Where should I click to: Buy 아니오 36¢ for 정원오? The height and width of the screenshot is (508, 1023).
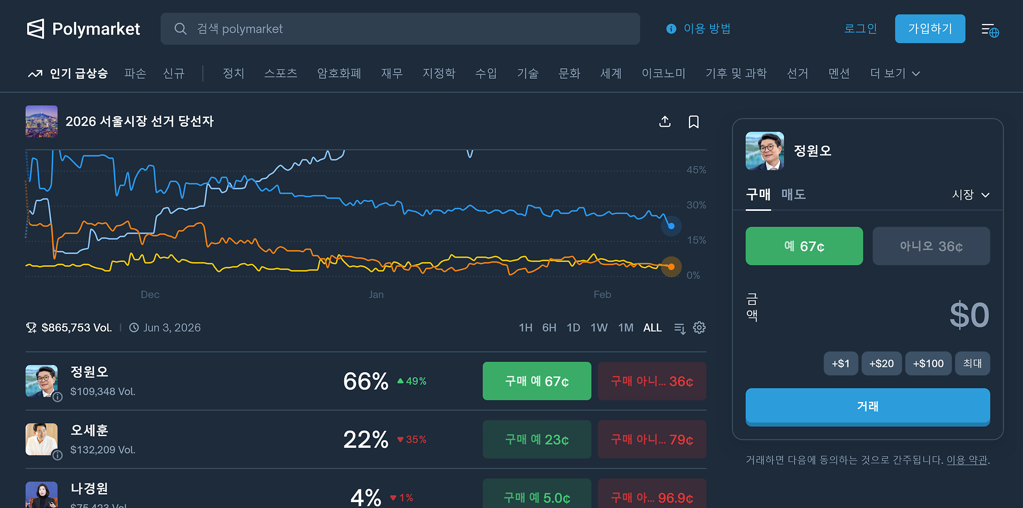coord(652,381)
